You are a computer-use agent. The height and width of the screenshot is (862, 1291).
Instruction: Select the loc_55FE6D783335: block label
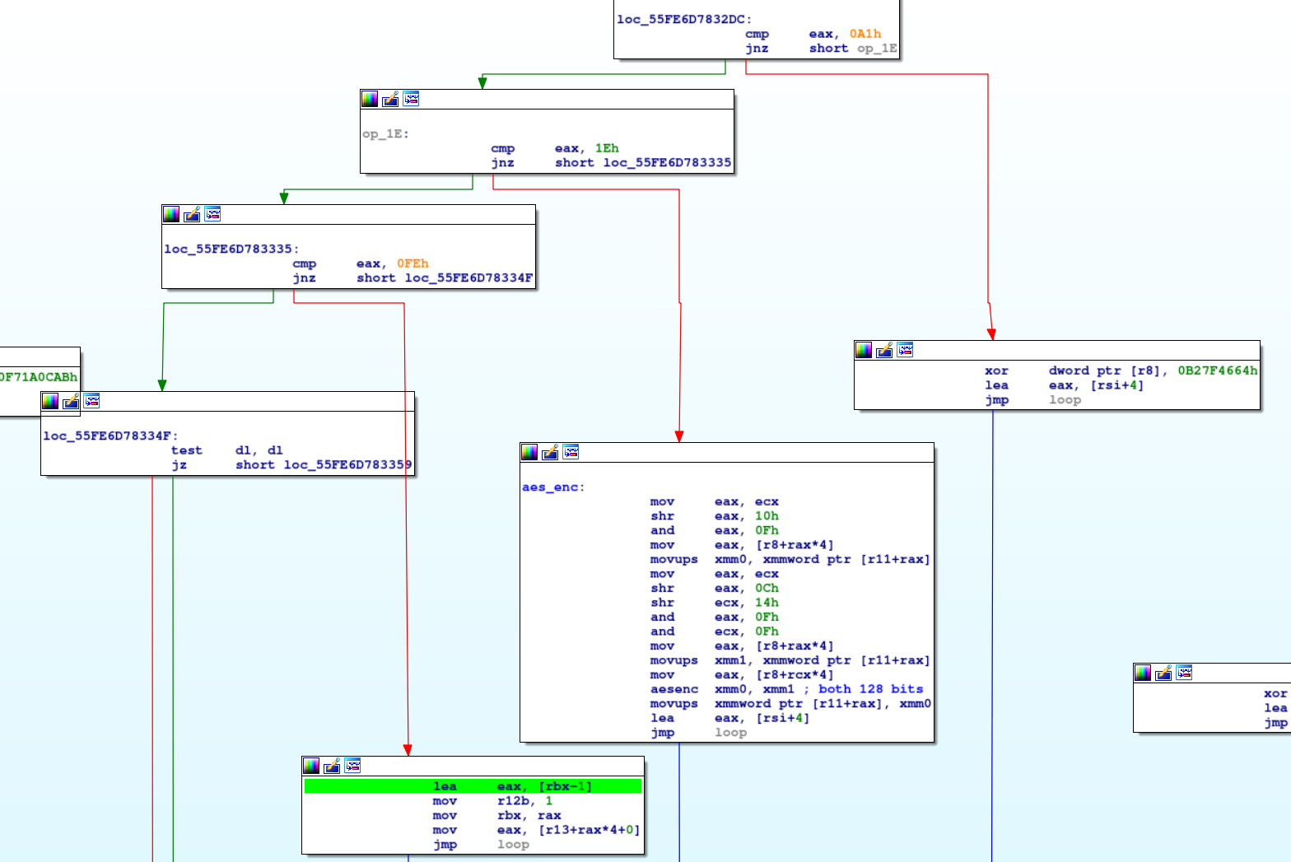(x=231, y=249)
